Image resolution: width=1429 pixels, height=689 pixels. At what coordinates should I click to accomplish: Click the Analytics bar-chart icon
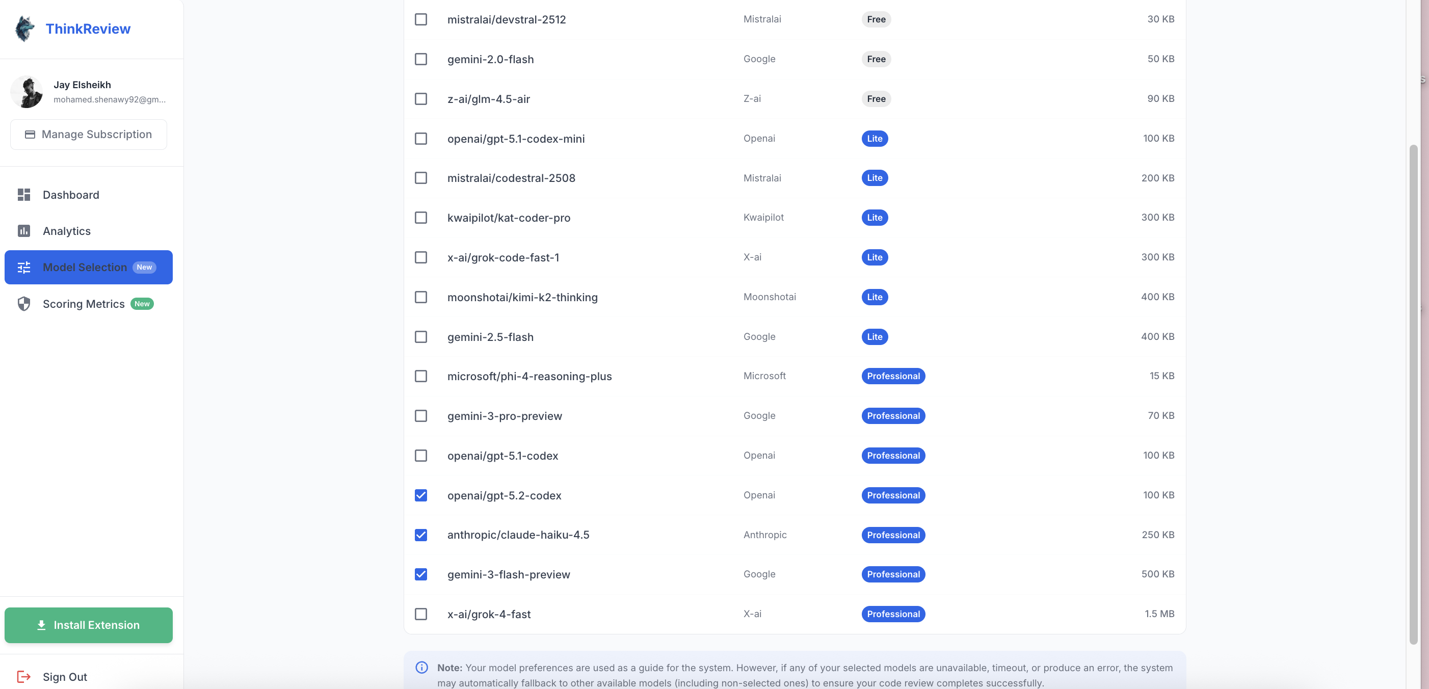tap(23, 231)
